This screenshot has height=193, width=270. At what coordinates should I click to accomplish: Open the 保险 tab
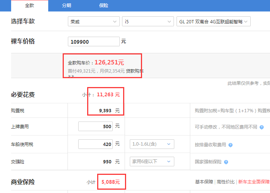pos(104,6)
